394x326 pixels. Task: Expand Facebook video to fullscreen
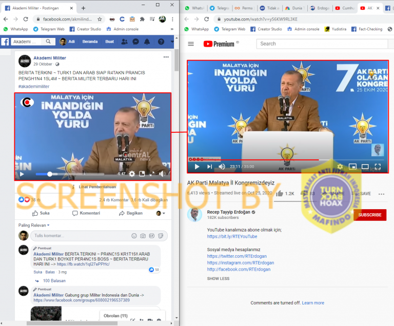click(152, 174)
